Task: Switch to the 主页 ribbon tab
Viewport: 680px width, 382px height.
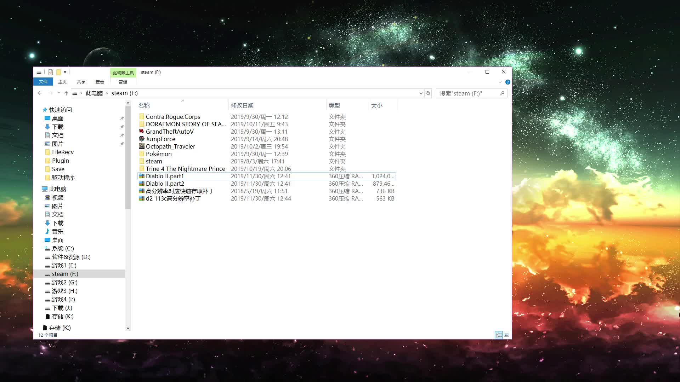Action: click(62, 82)
